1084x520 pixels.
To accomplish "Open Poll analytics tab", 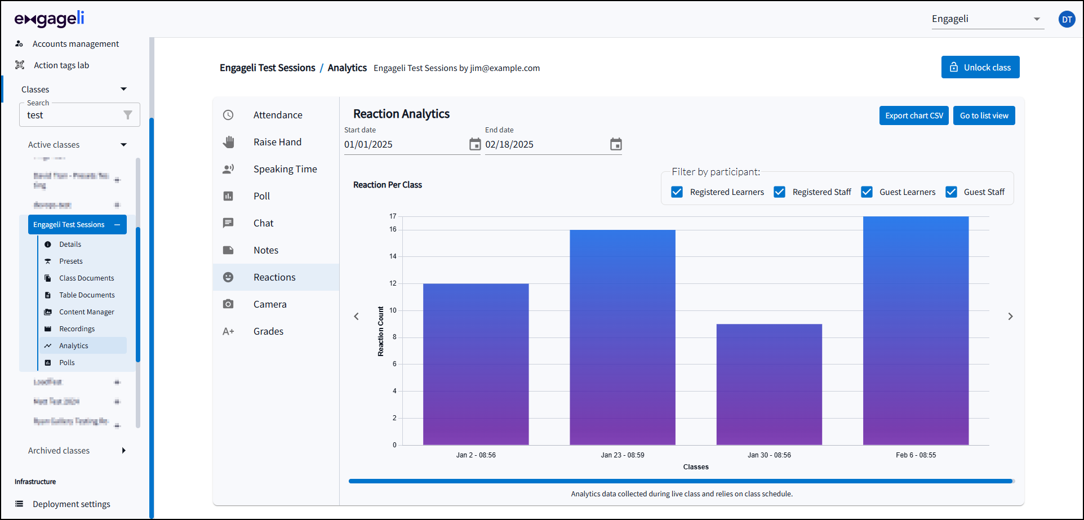I will pos(276,196).
